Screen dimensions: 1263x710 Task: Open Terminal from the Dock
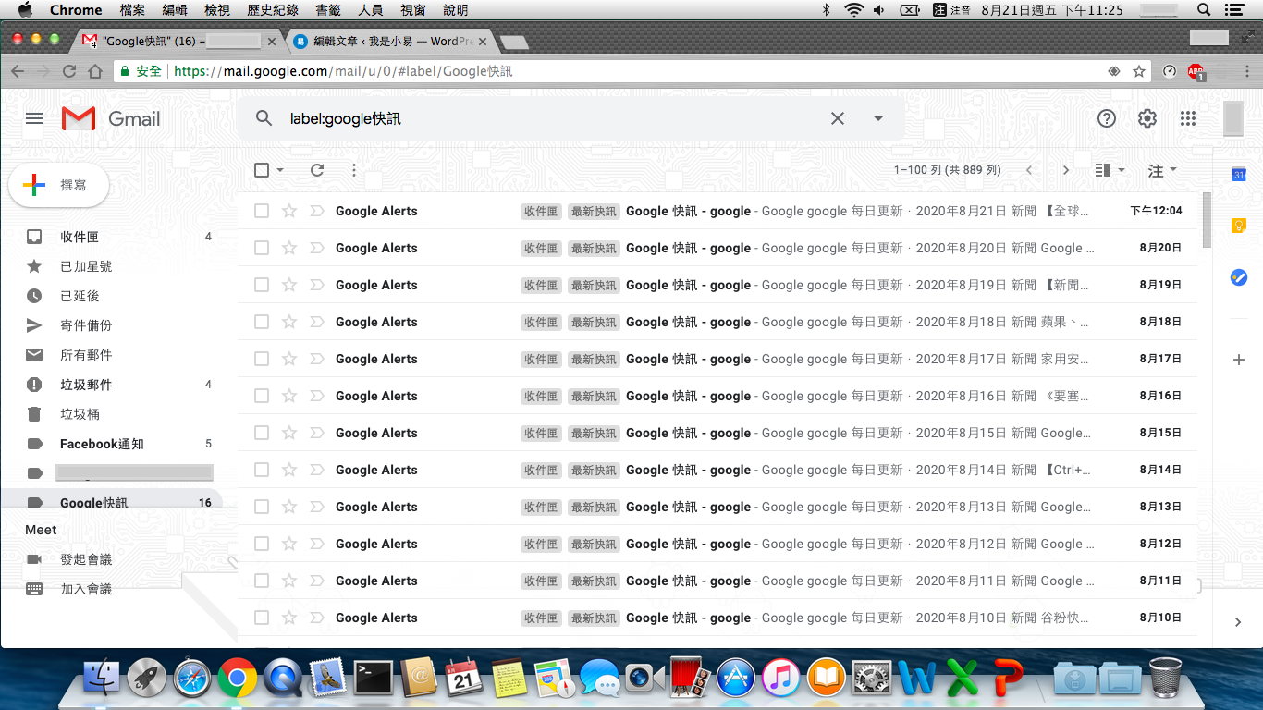(374, 679)
